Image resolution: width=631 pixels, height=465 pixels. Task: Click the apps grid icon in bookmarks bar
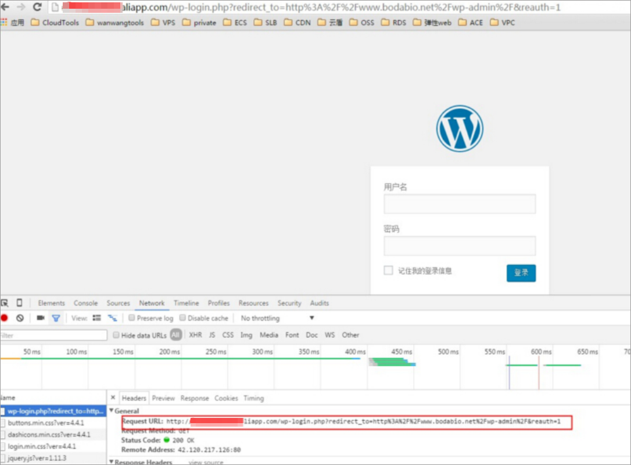tap(4, 23)
